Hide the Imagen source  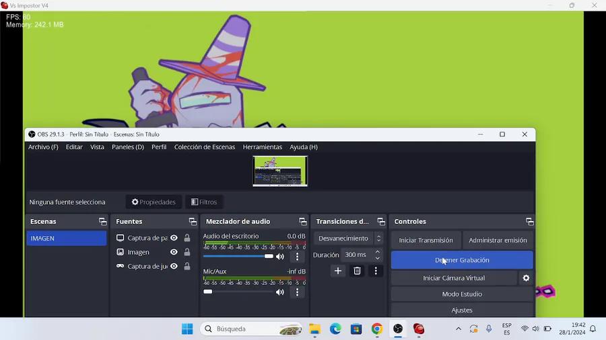[174, 252]
